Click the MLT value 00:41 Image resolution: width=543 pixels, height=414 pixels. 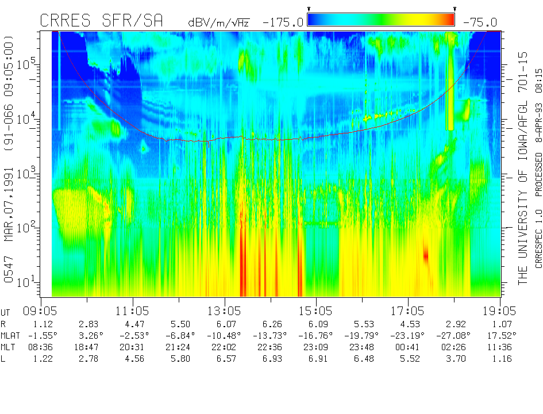[x=407, y=347]
